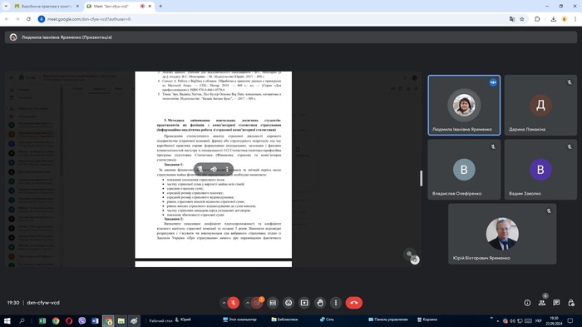Switch to the first browser tab
The height and width of the screenshot is (327, 582).
[x=46, y=7]
